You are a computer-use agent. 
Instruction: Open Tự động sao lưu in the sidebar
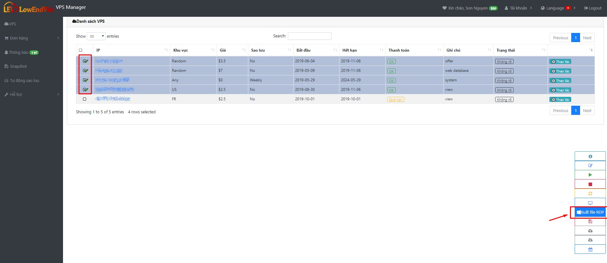[x=22, y=81]
